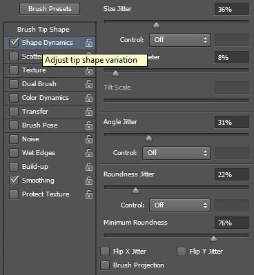Check the Build-up option
Screen dimensions: 254x275
pos(14,167)
